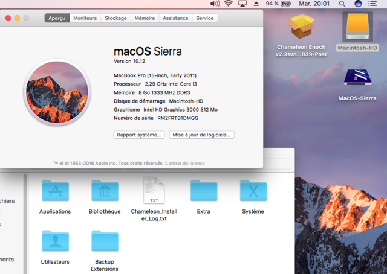
Task: Click Disque de démarrage Macintosh-HD value
Action: click(x=186, y=101)
